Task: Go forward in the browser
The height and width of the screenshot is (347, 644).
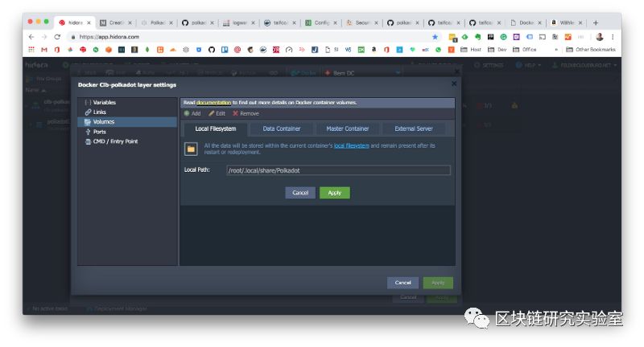Action: (44, 37)
